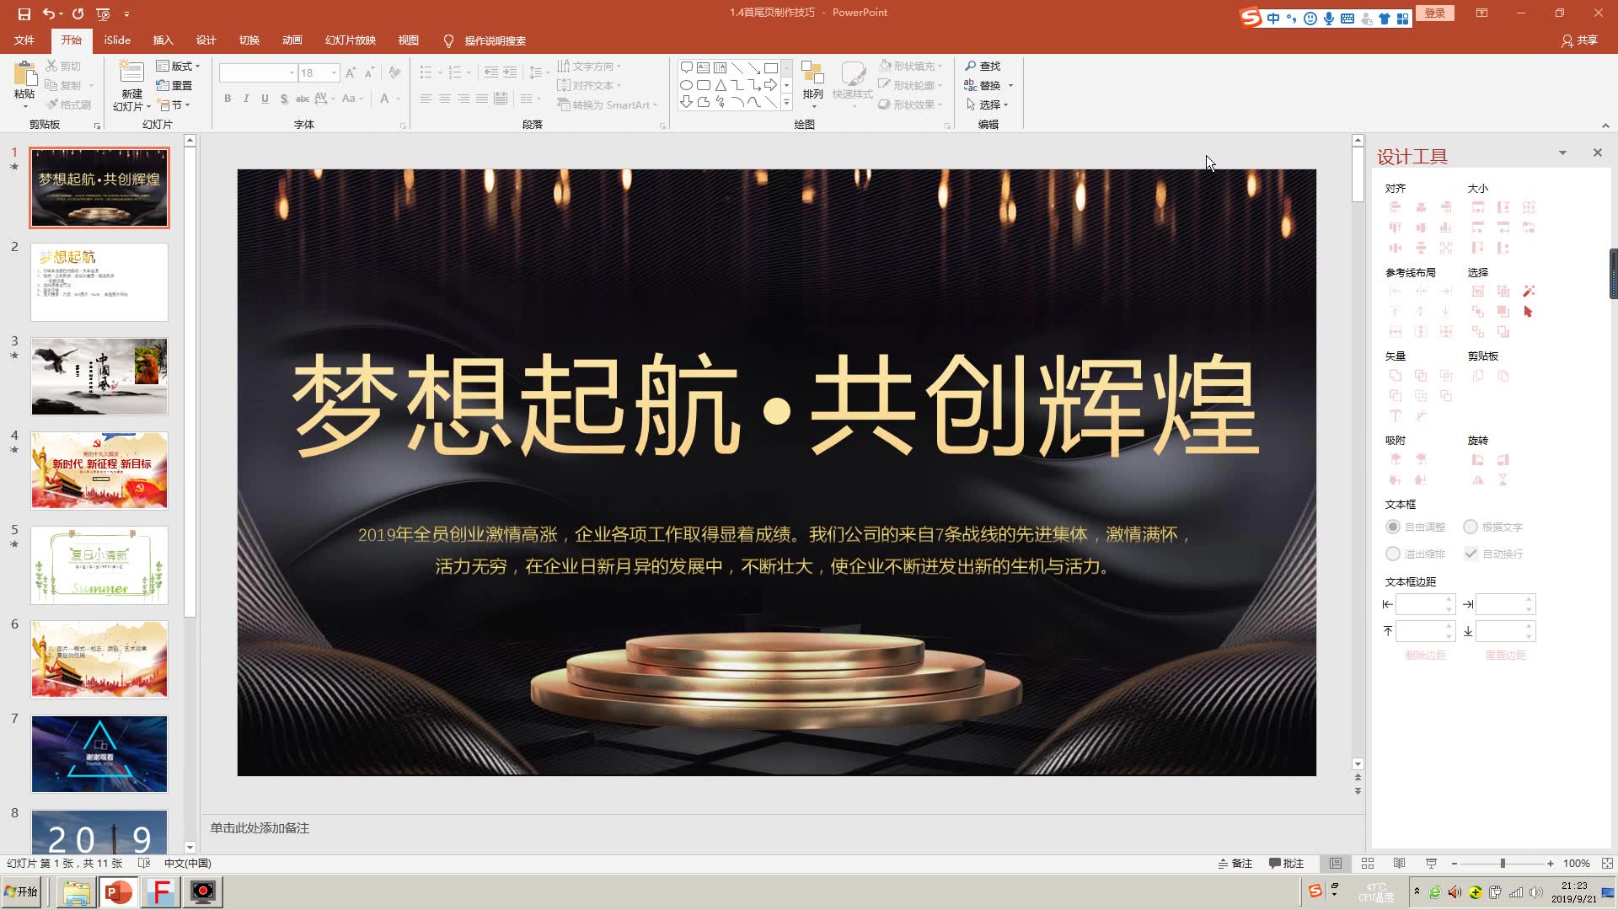
Task: Click the 登录 button
Action: click(x=1434, y=13)
